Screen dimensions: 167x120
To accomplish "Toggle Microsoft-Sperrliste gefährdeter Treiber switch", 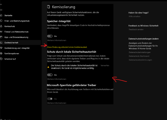I will (x=50, y=99).
